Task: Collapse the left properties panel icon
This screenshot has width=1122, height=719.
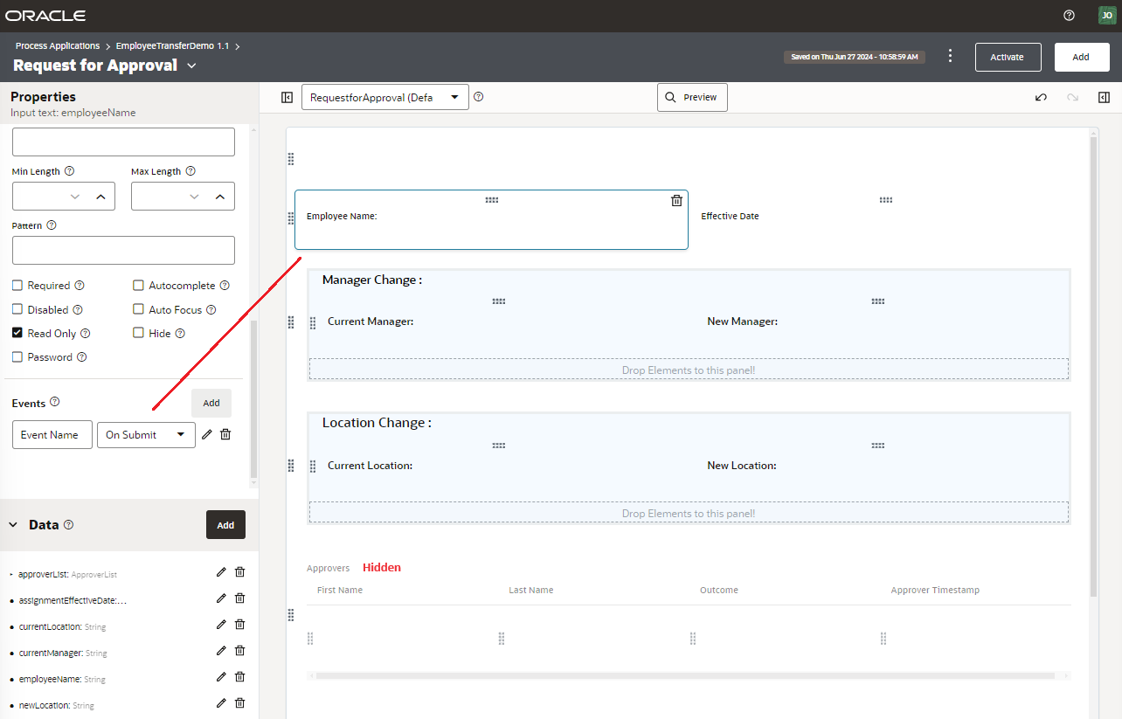Action: 287,98
